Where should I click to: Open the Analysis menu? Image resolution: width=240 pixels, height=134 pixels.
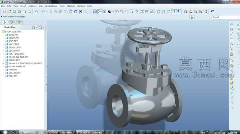pyautogui.click(x=33, y=6)
